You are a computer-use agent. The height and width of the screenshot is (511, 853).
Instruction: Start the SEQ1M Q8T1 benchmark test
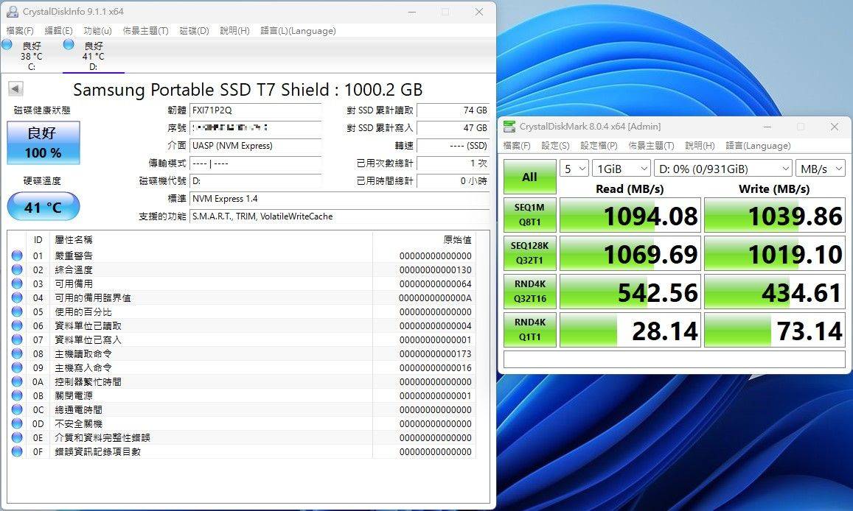[x=529, y=214]
